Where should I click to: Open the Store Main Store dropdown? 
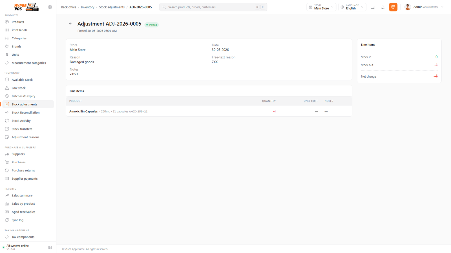[x=321, y=7]
